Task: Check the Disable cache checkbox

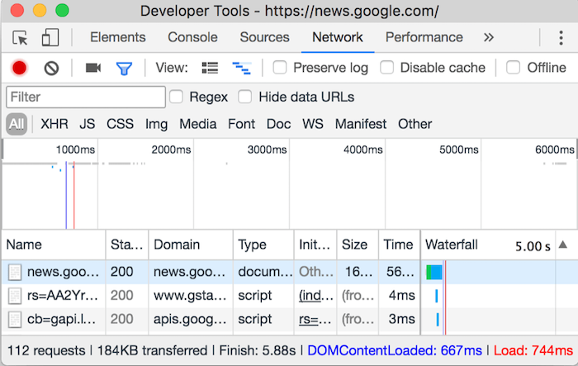Action: coord(386,68)
